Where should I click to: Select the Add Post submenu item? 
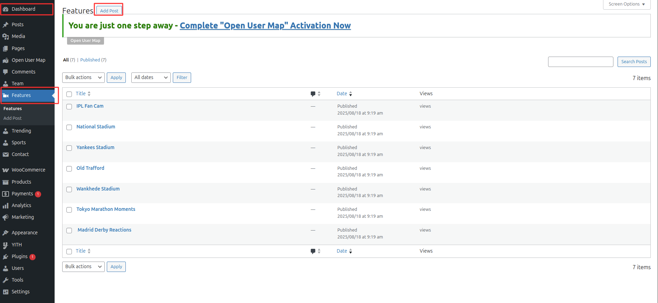12,118
